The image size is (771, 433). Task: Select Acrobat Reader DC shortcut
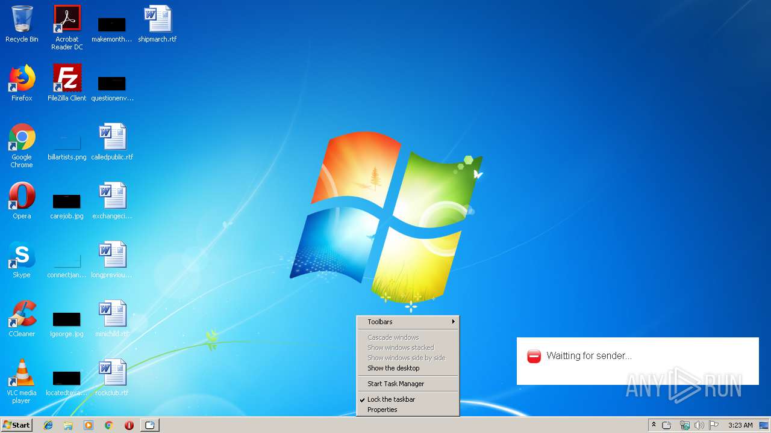(67, 27)
